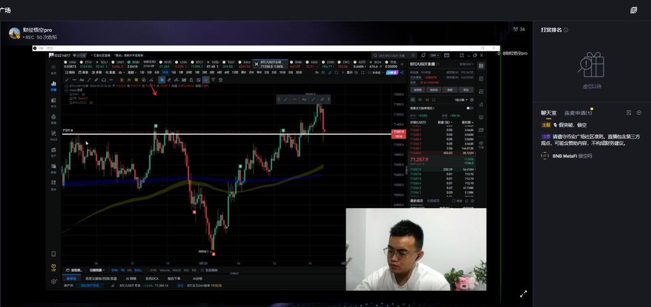Click the fullscreen chart icon beside 显示 settings
The height and width of the screenshot is (307, 651).
363,73
